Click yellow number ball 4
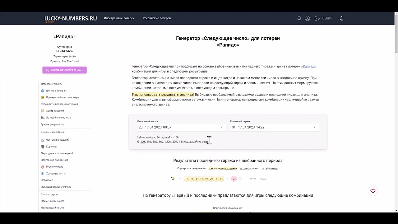Image resolution: width=398 pixels, height=224 pixels. coord(216,179)
